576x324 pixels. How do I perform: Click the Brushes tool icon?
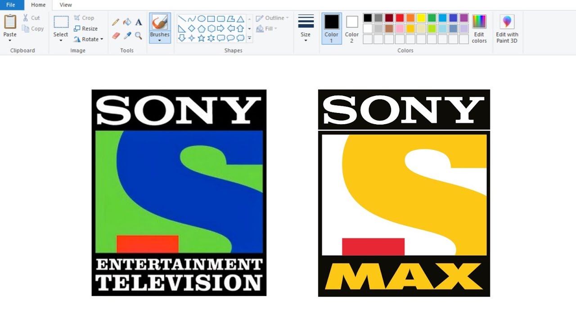160,22
